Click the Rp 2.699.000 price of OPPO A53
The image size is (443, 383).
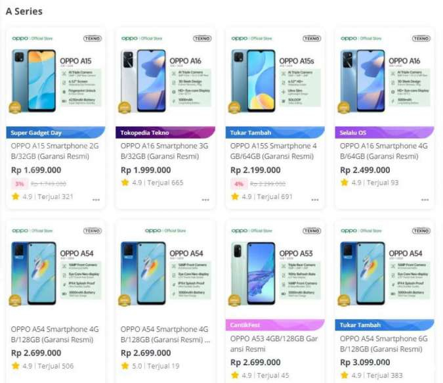click(255, 363)
